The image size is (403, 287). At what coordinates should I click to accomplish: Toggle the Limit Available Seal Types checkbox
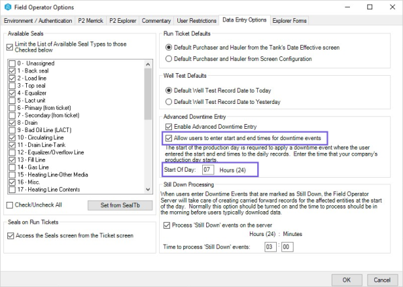coord(9,46)
